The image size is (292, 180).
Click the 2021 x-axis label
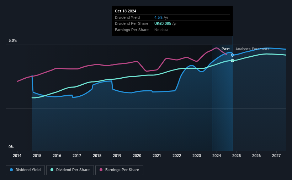pos(157,156)
